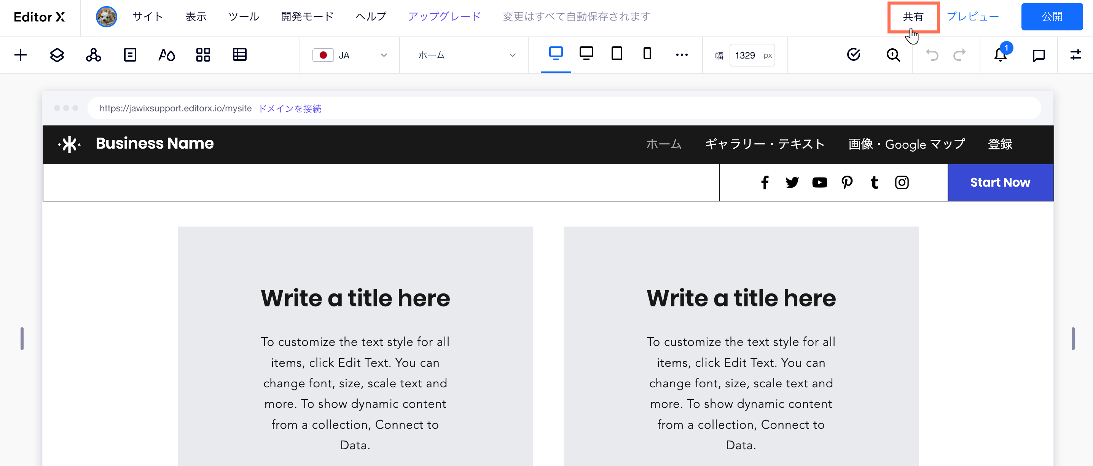Open the ツール menu
Image resolution: width=1093 pixels, height=466 pixels.
tap(244, 16)
